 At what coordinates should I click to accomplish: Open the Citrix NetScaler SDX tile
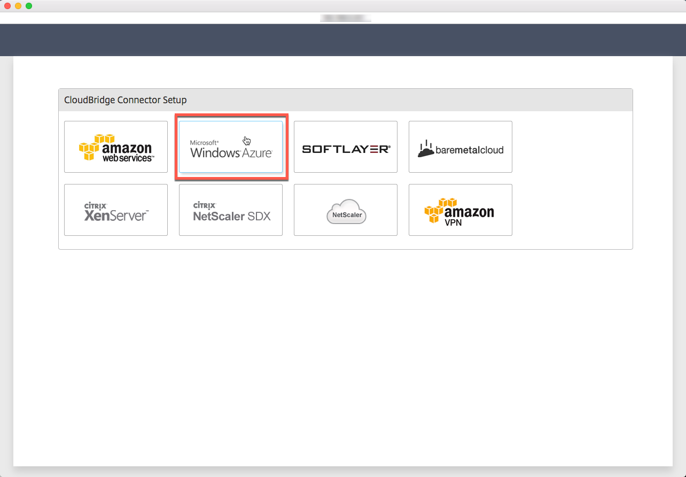(x=231, y=210)
